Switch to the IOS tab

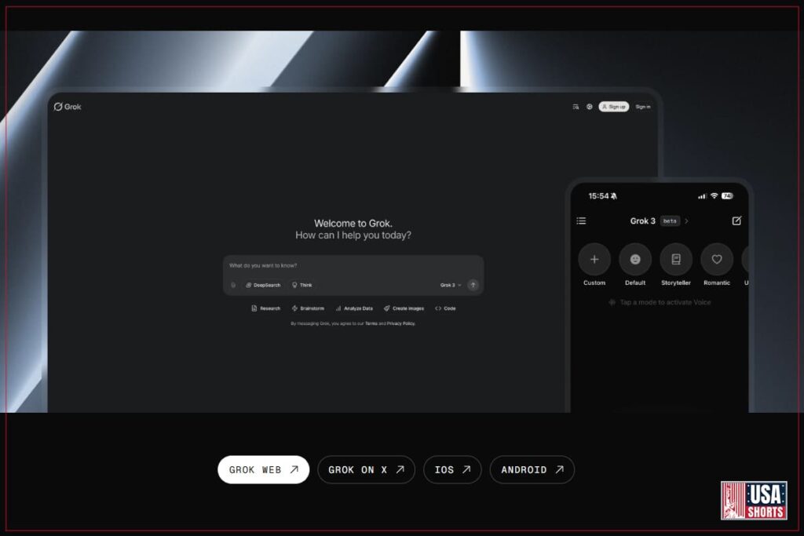coord(452,469)
